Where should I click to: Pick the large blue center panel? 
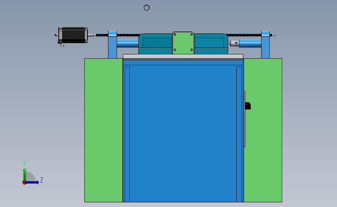183,133
